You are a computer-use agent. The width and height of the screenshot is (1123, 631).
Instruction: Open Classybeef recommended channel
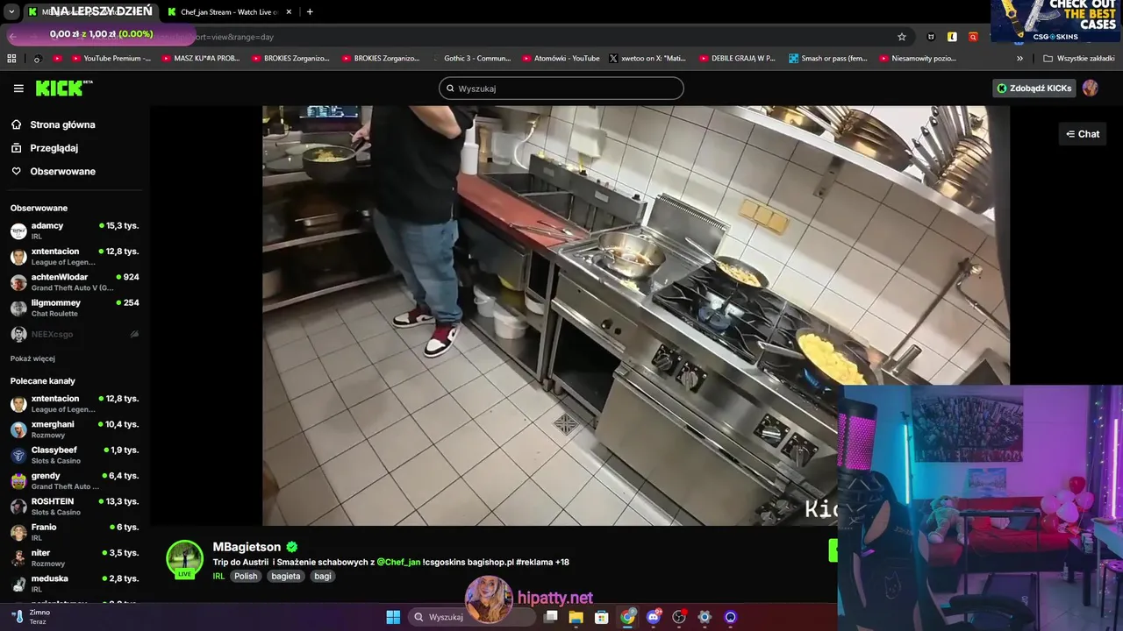pyautogui.click(x=75, y=455)
